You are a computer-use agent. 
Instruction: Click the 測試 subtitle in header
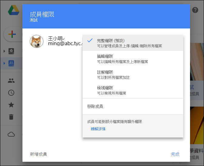pyautogui.click(x=34, y=20)
